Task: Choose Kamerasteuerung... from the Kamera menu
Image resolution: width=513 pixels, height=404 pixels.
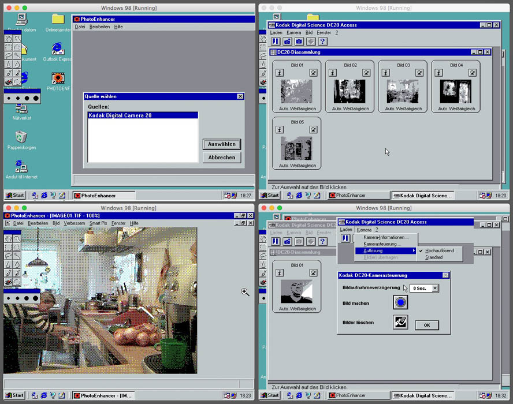Action: pos(382,244)
